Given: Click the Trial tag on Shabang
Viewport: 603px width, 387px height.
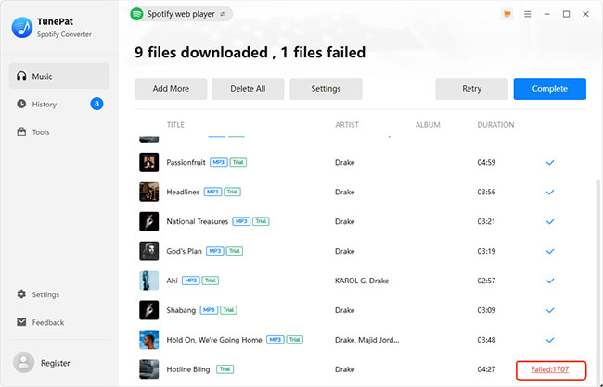Looking at the screenshot, I should pyautogui.click(x=228, y=310).
